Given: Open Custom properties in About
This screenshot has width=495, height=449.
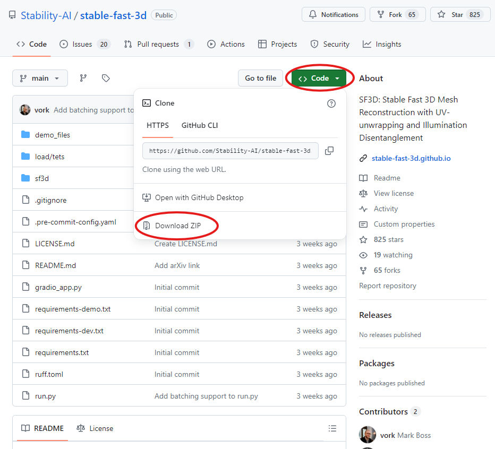Looking at the screenshot, I should point(404,225).
